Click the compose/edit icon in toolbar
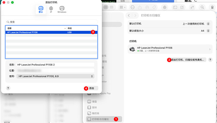This screenshot has height=123, width=217. [x=182, y=7]
